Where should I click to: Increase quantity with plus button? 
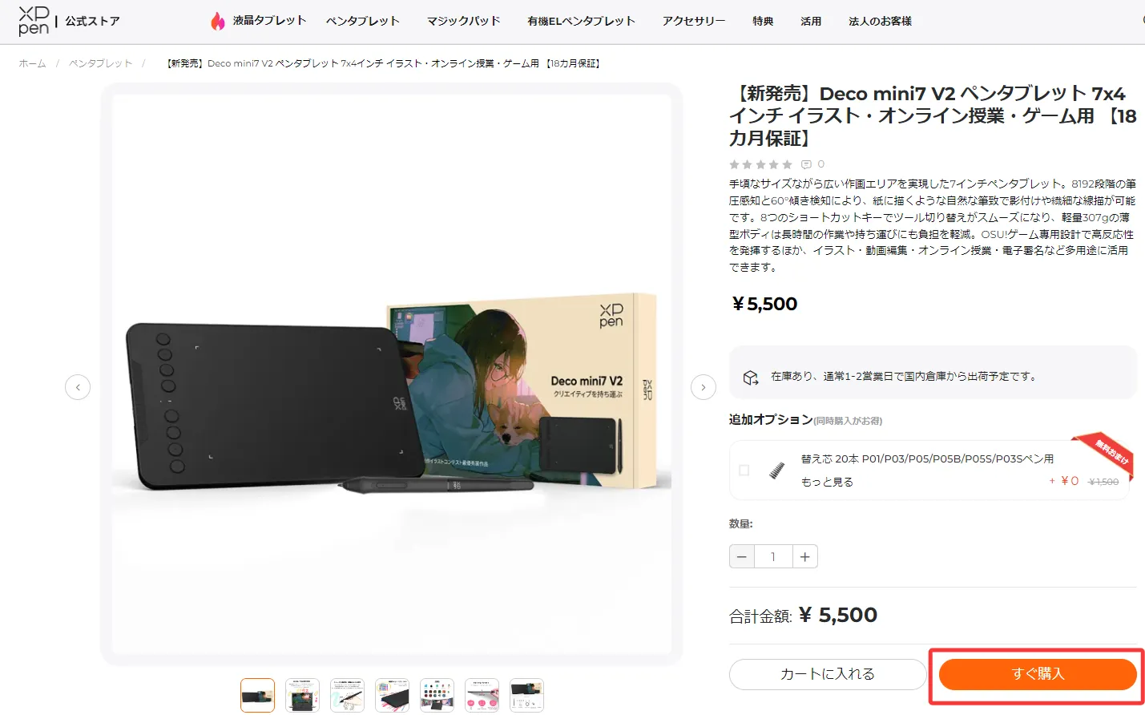[805, 556]
